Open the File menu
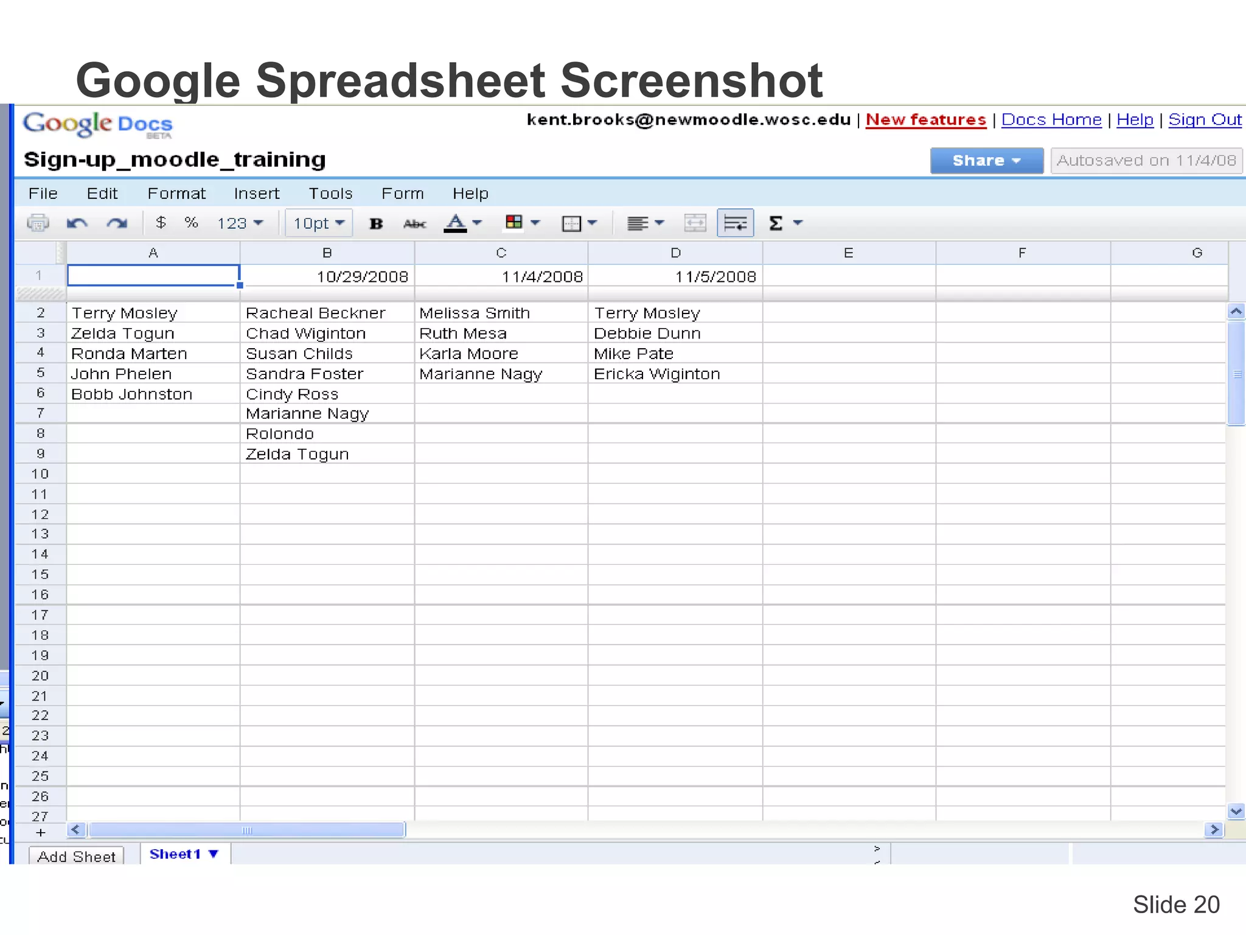Image resolution: width=1246 pixels, height=935 pixels. (43, 194)
